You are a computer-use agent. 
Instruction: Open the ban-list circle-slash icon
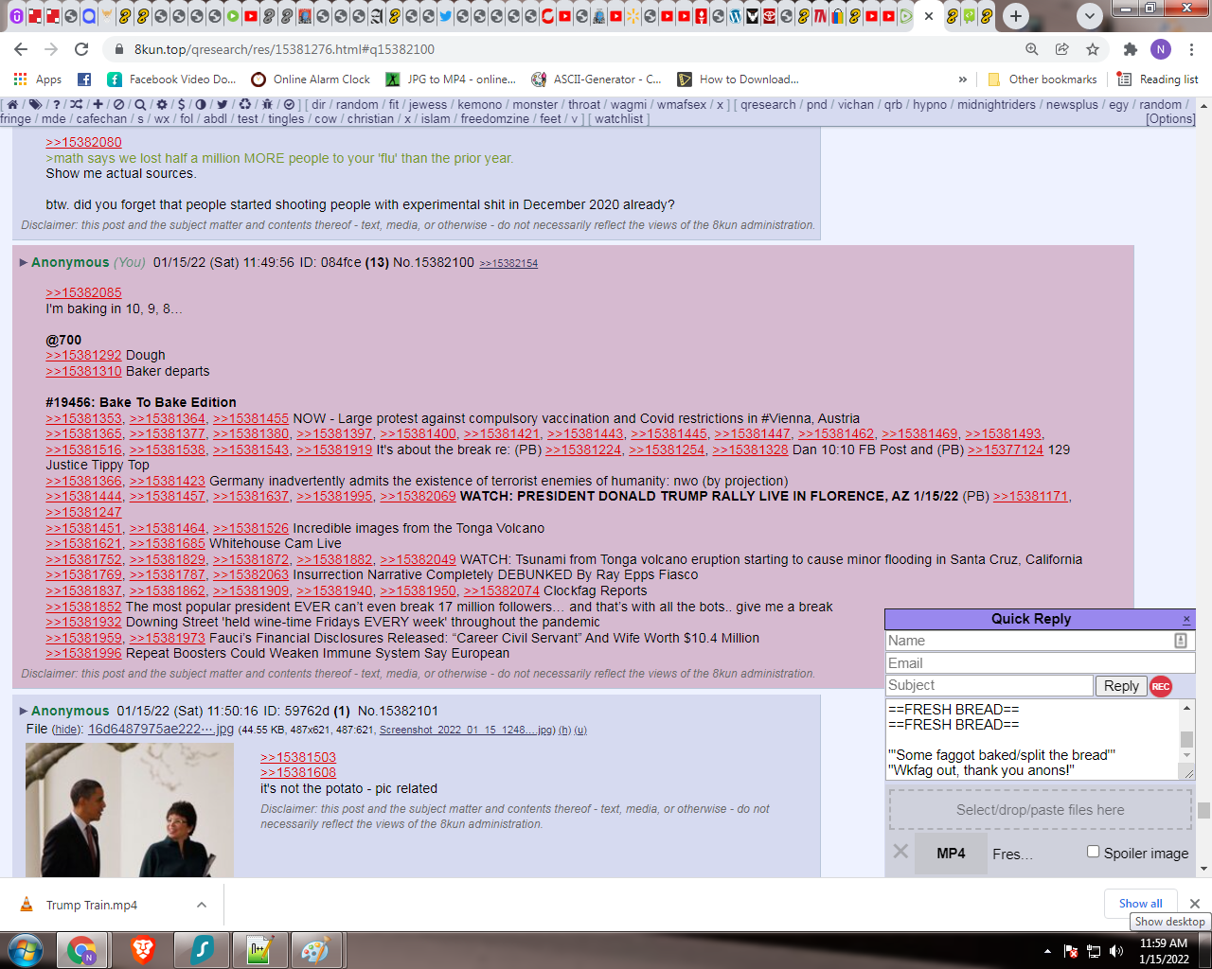(x=118, y=105)
